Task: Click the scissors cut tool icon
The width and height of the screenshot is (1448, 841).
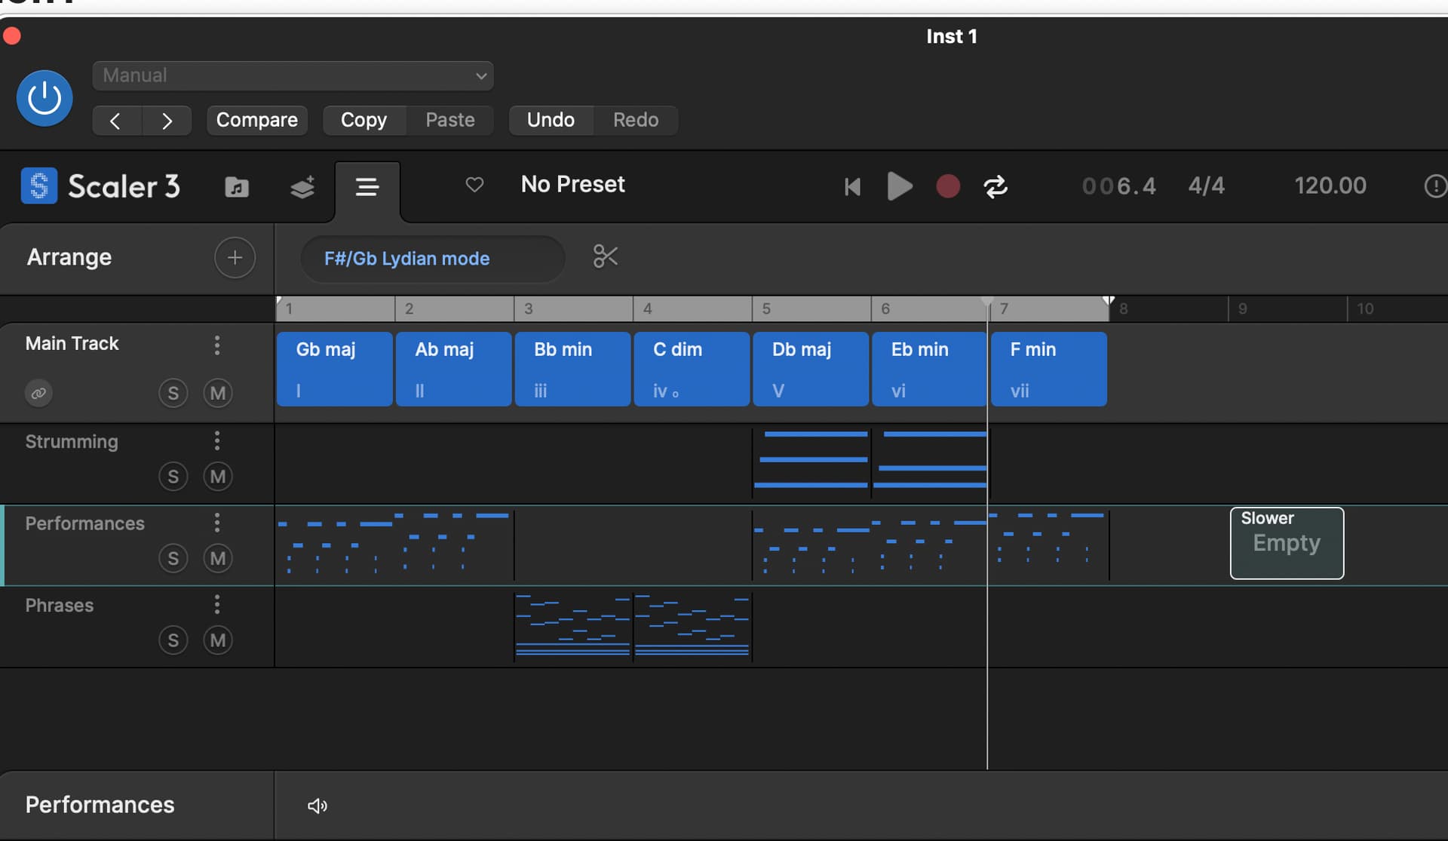Action: (605, 256)
